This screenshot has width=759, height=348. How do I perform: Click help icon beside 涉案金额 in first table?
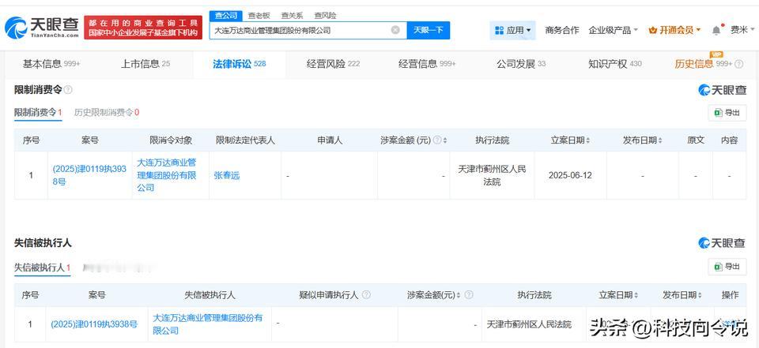point(436,140)
